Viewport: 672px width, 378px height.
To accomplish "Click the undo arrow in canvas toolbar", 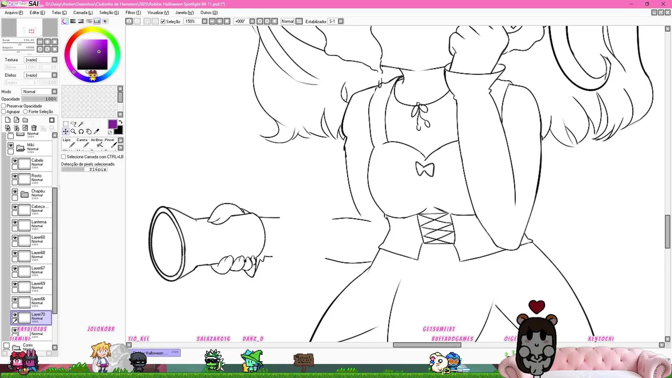I will (x=129, y=22).
